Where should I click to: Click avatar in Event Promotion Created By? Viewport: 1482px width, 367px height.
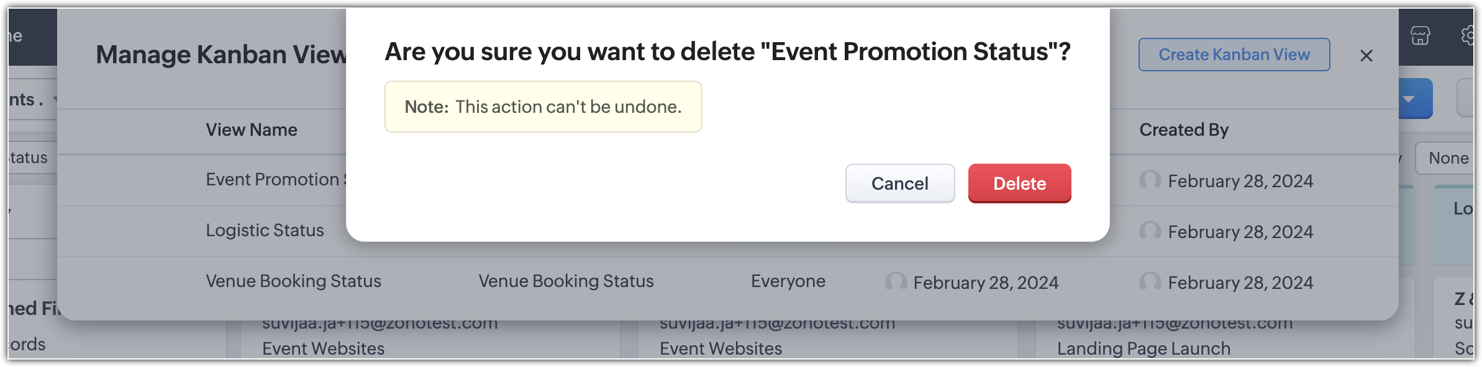1150,180
